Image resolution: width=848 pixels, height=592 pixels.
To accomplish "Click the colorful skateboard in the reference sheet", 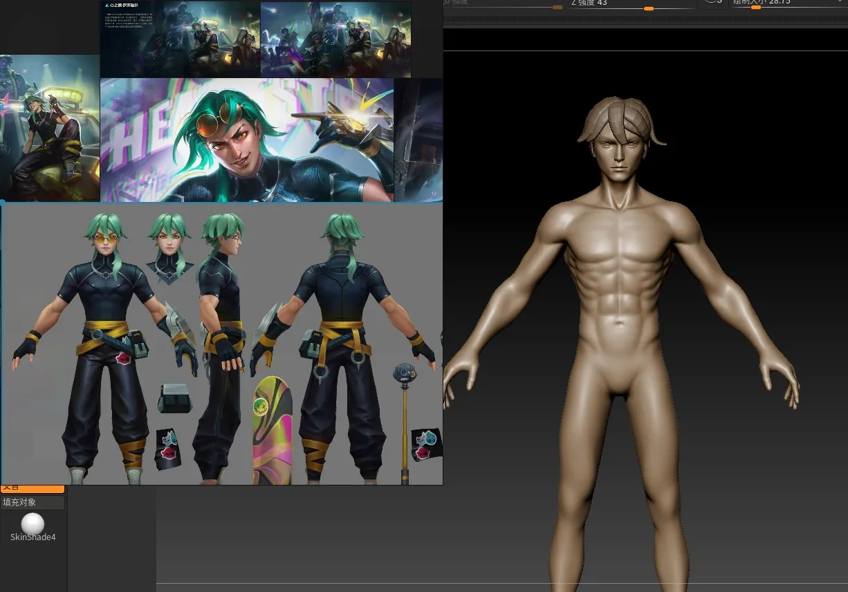I will pyautogui.click(x=272, y=430).
